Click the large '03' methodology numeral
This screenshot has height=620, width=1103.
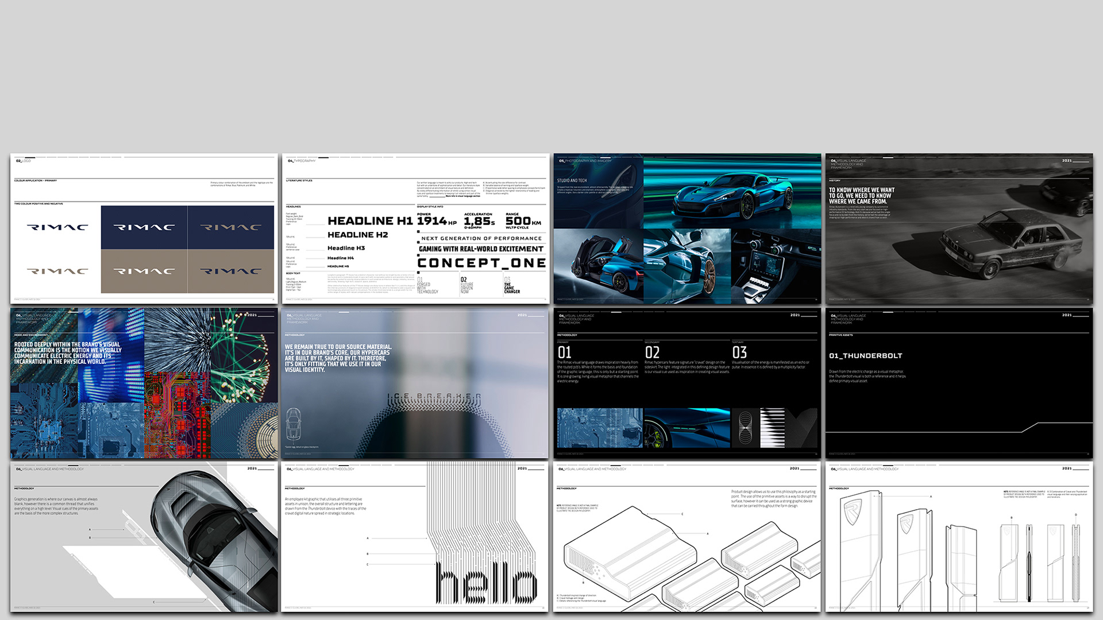tap(739, 352)
